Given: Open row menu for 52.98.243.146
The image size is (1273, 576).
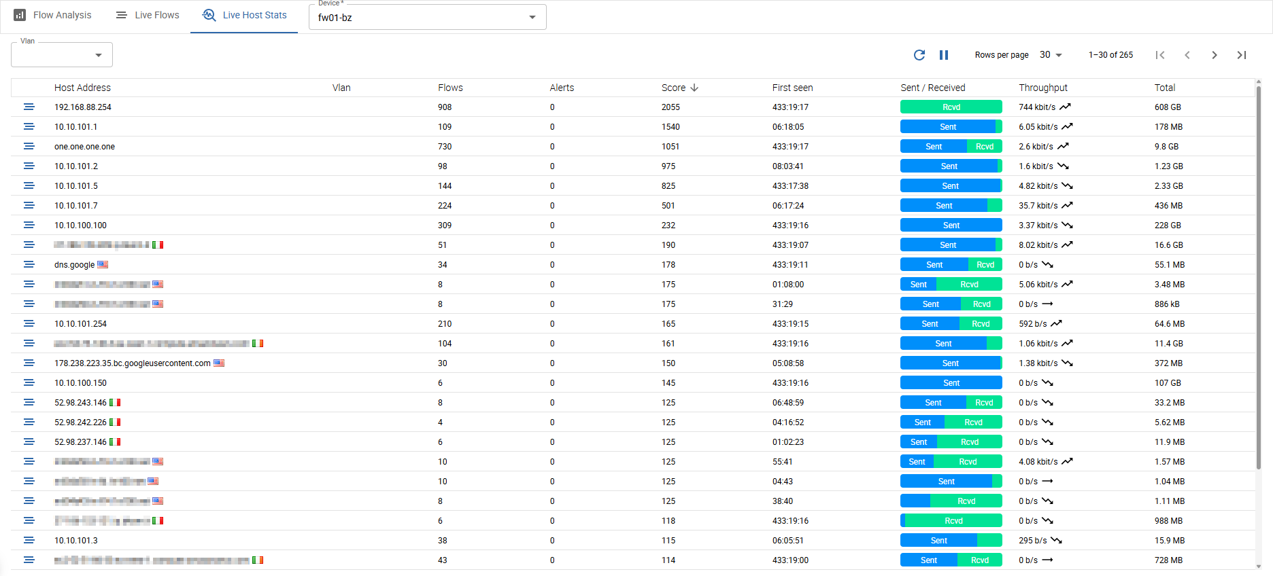Looking at the screenshot, I should [29, 403].
